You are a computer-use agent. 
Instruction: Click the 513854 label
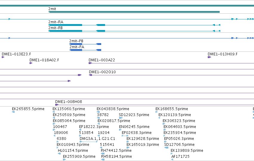tap(86, 133)
